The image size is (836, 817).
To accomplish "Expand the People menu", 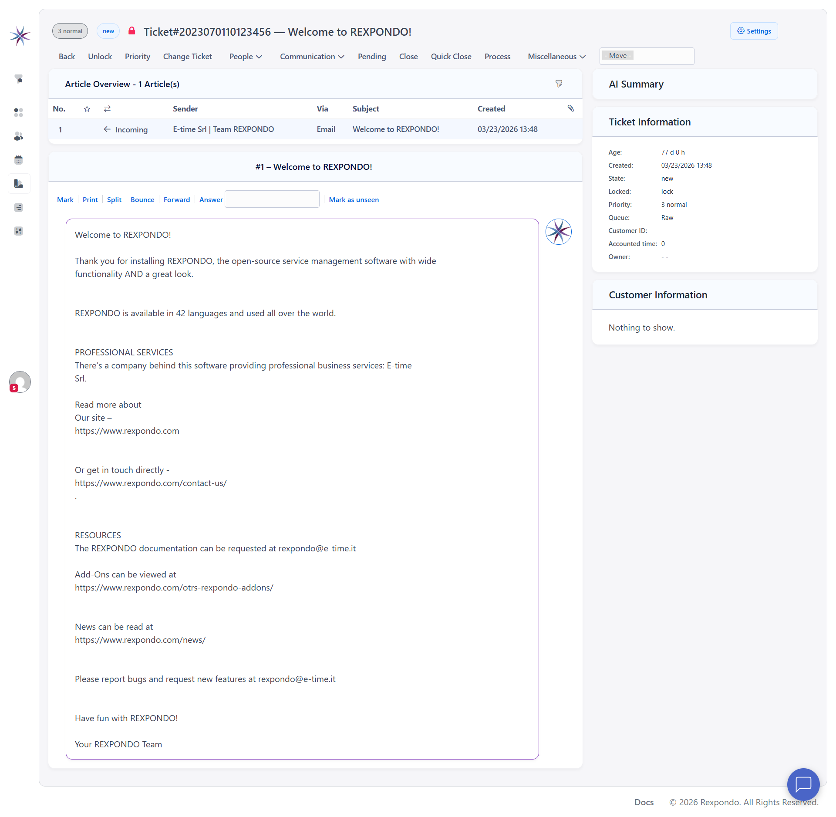I will click(x=246, y=57).
